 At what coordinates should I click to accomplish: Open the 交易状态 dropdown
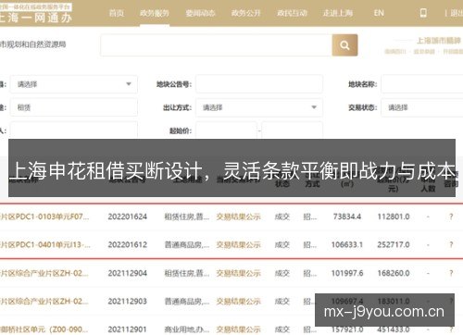[422, 107]
